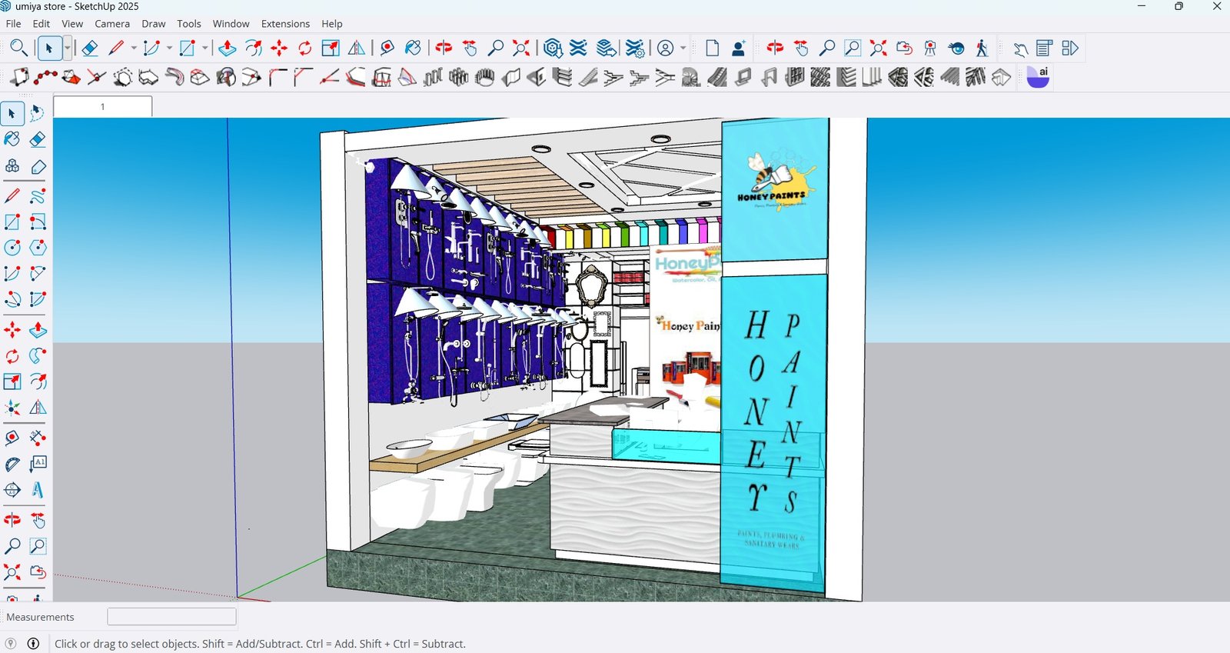The width and height of the screenshot is (1230, 653).
Task: Expand the account profile dropdown arrow
Action: click(x=683, y=48)
